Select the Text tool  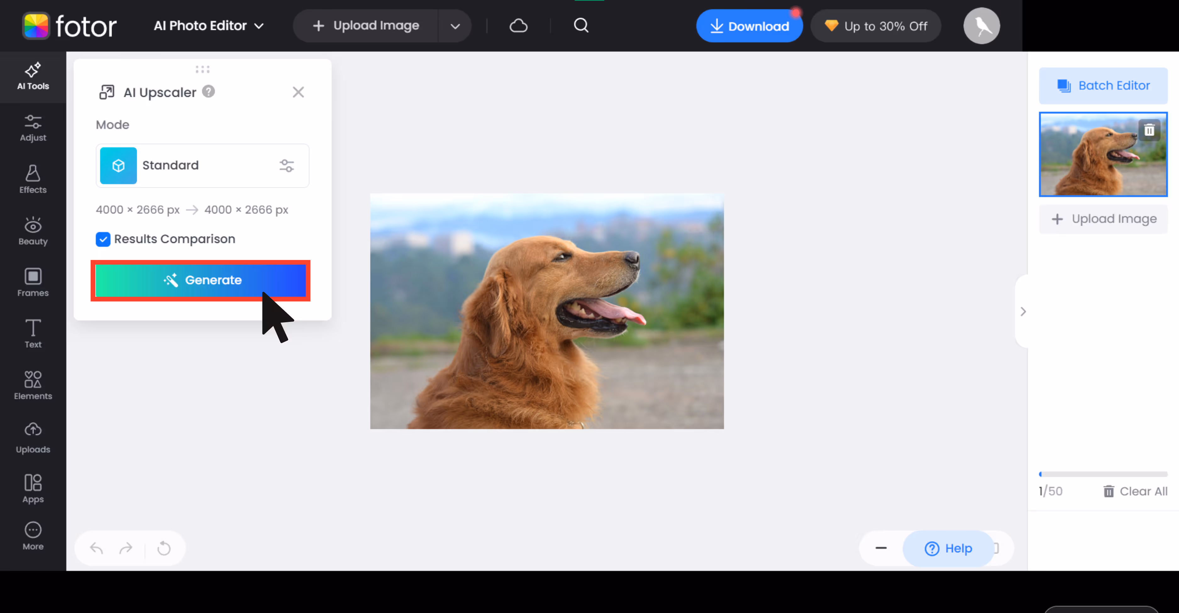click(x=33, y=334)
